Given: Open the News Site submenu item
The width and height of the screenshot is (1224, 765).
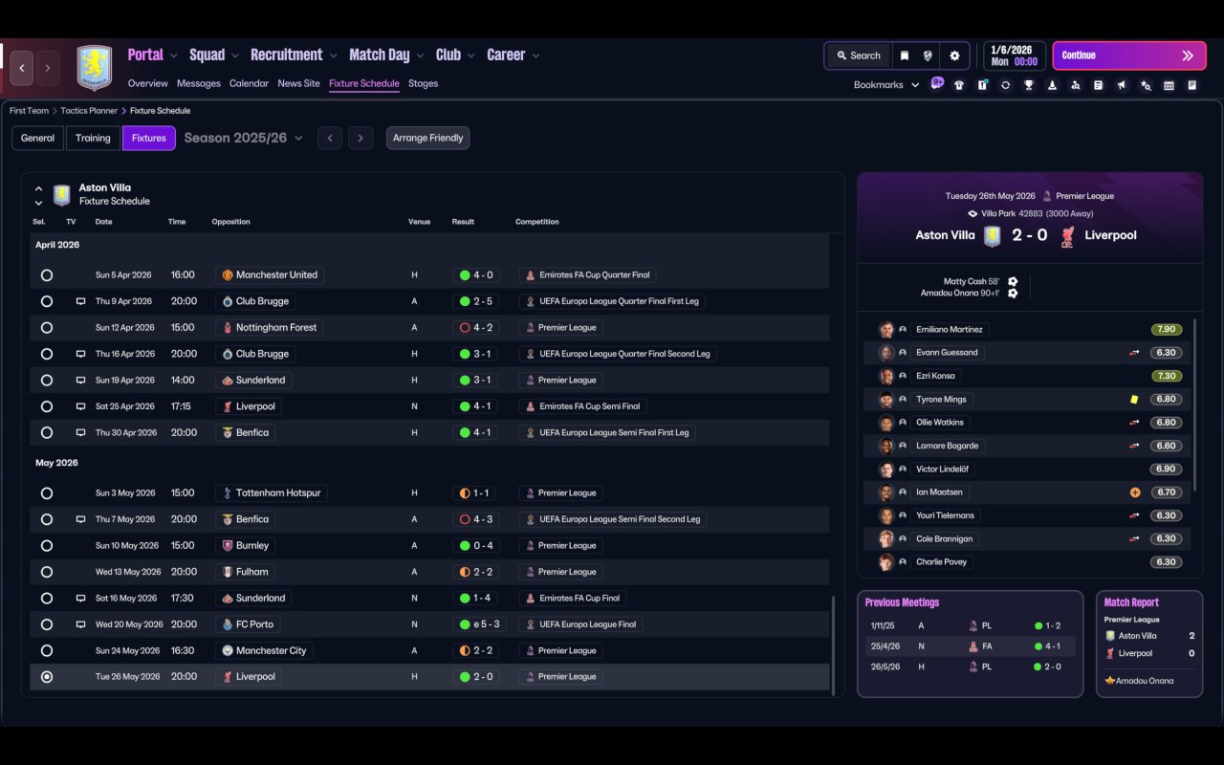Looking at the screenshot, I should tap(298, 83).
